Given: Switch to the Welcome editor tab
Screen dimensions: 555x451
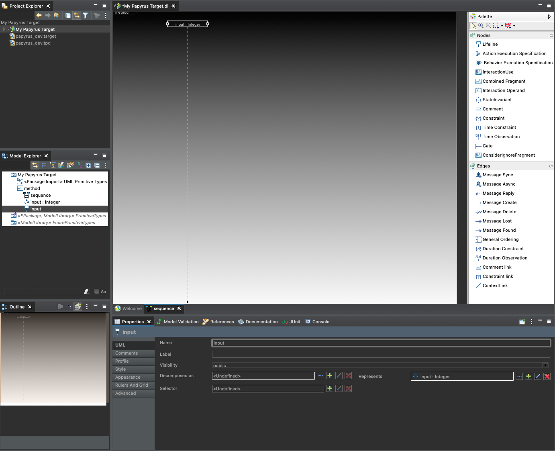Looking at the screenshot, I should [129, 308].
